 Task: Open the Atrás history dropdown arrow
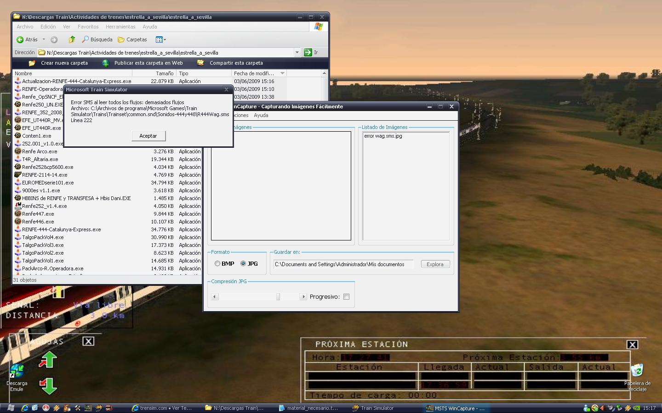pyautogui.click(x=44, y=39)
